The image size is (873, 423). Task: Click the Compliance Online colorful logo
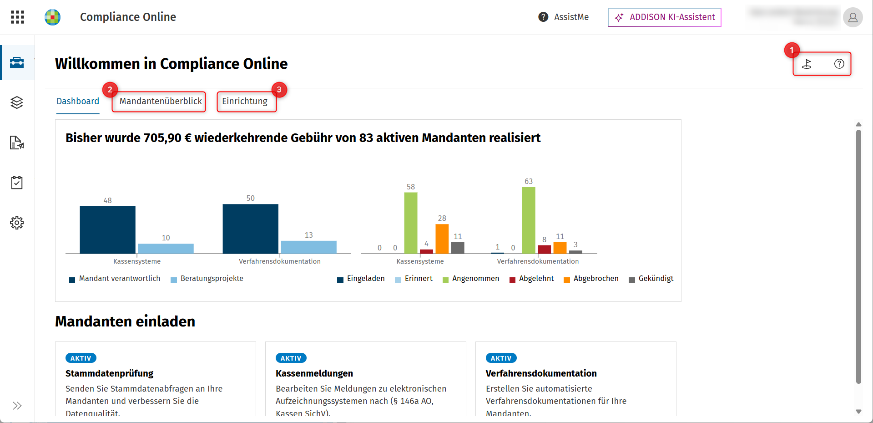[x=53, y=17]
